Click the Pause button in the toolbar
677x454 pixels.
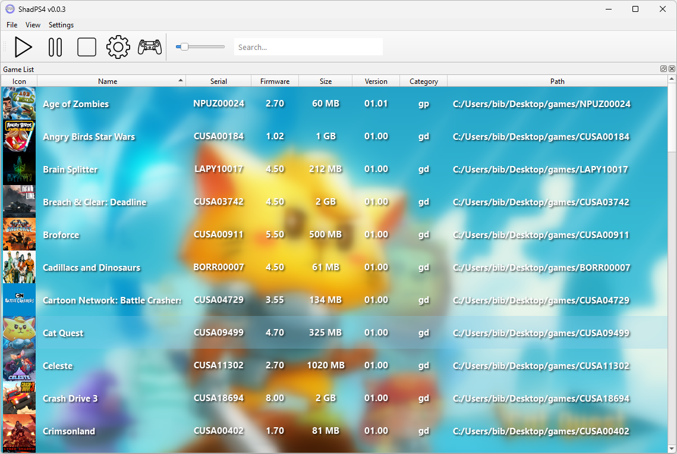[x=55, y=47]
